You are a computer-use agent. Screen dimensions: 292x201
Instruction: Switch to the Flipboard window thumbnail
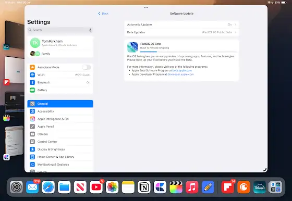[x=15, y=70]
